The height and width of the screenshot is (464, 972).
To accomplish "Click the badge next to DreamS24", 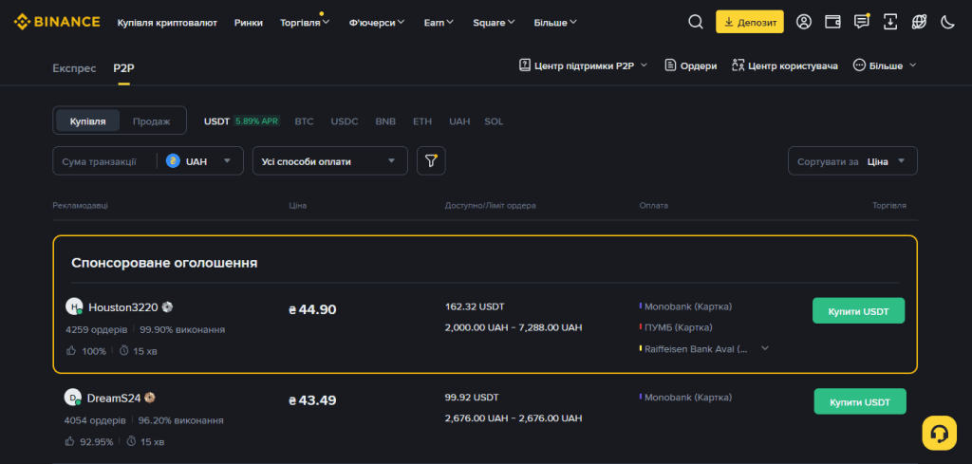I will click(x=149, y=398).
